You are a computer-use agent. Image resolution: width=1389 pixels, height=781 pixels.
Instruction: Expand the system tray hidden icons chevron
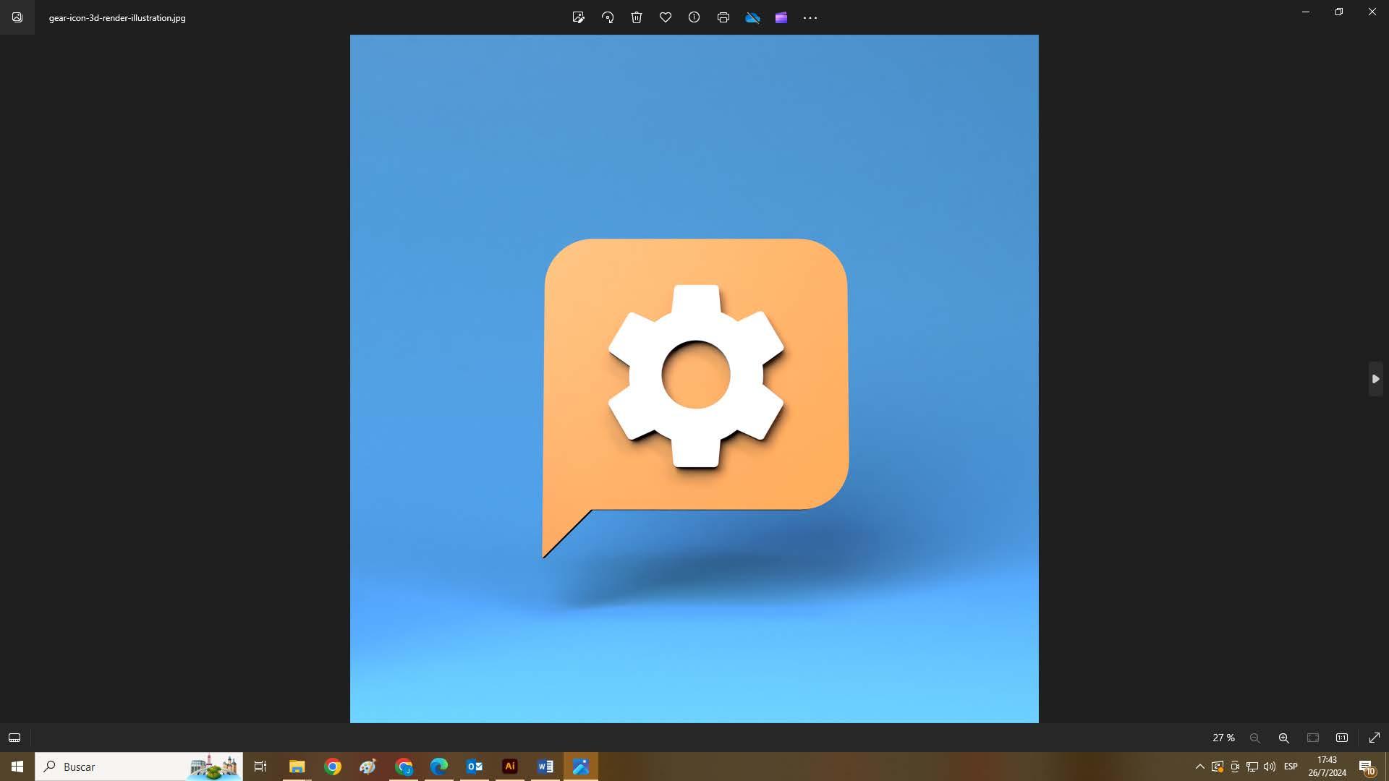pyautogui.click(x=1199, y=767)
